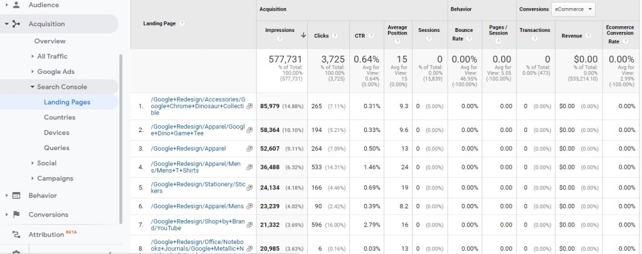Expand the Behavior section arrow

[x=6, y=196]
